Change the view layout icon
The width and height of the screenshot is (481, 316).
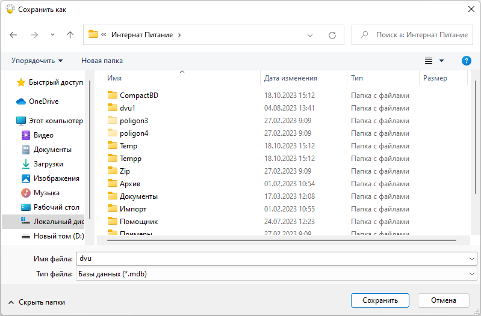(429, 61)
